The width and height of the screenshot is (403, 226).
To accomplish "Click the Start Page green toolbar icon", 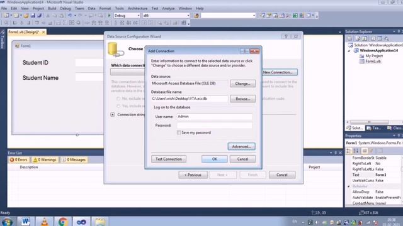I will point(295,16).
